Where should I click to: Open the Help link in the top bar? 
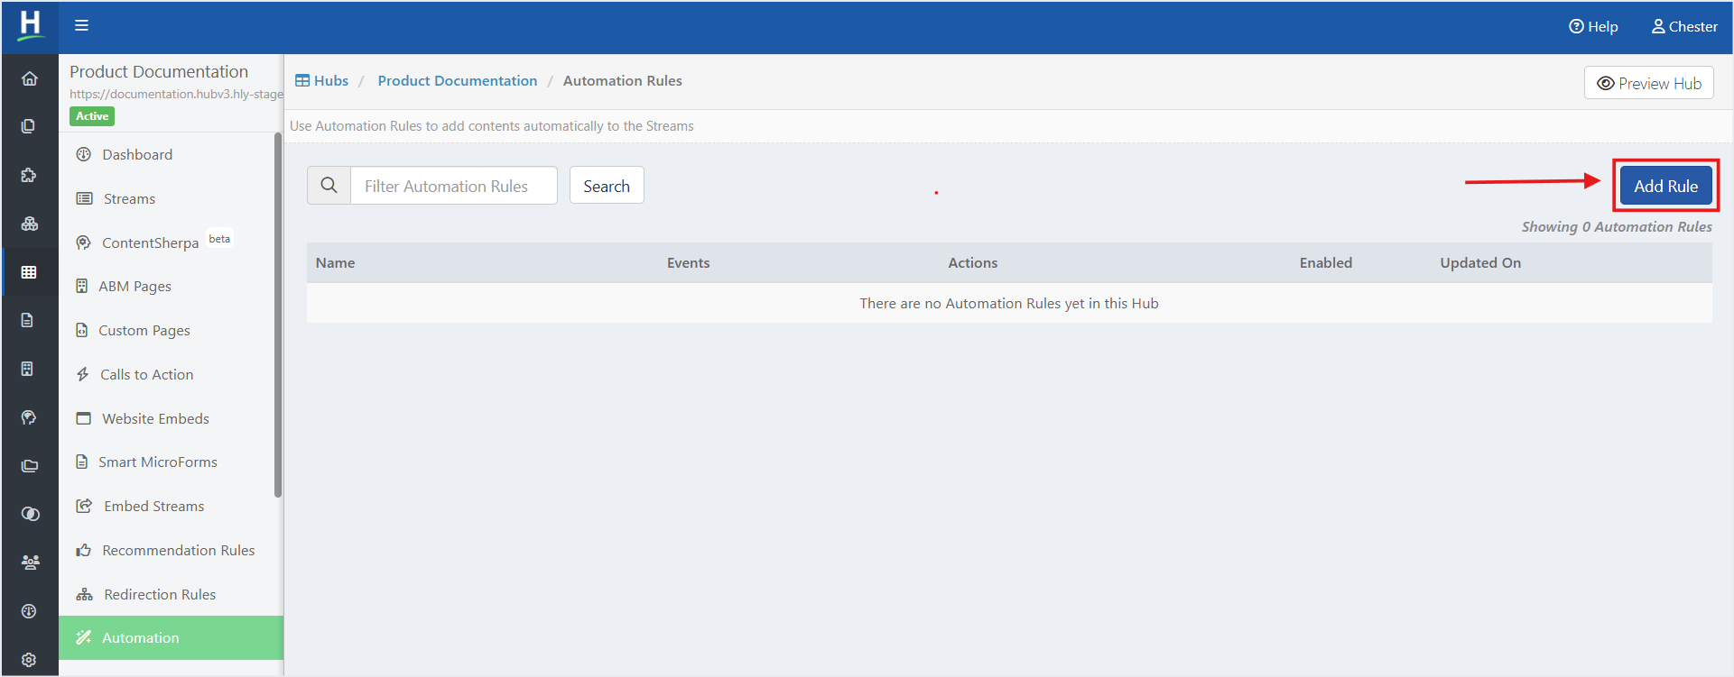pyautogui.click(x=1593, y=27)
